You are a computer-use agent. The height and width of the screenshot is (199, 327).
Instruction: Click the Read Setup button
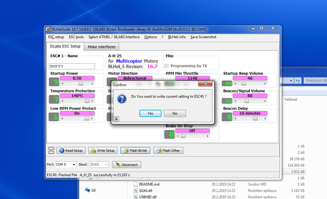[71, 150]
